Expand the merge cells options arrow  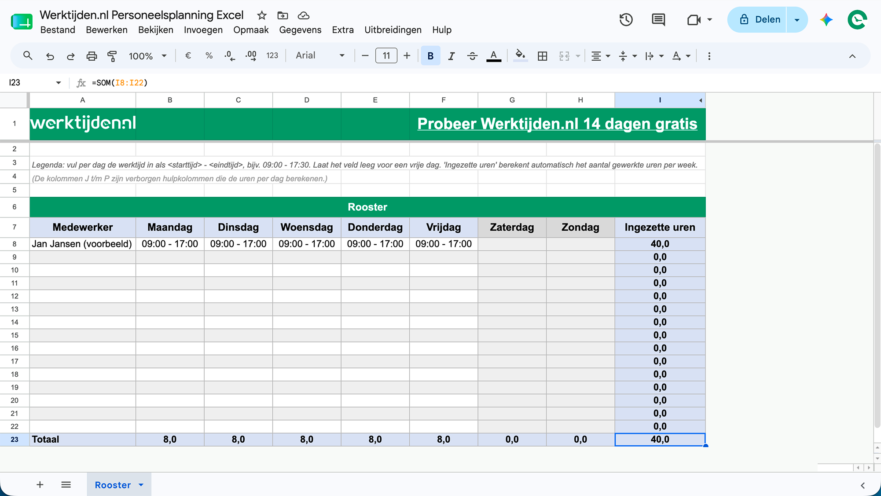[x=578, y=56]
